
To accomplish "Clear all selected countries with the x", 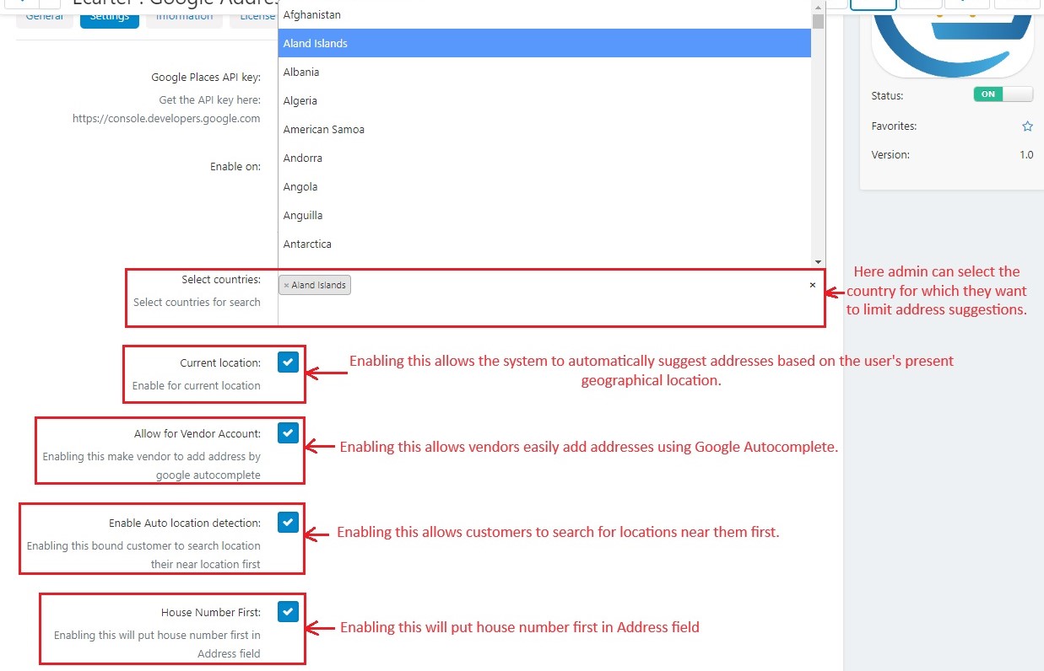I will click(x=813, y=285).
